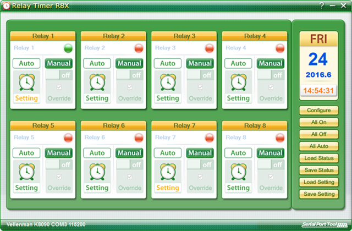Check the Override checkbox for Relay 5

[x=59, y=177]
